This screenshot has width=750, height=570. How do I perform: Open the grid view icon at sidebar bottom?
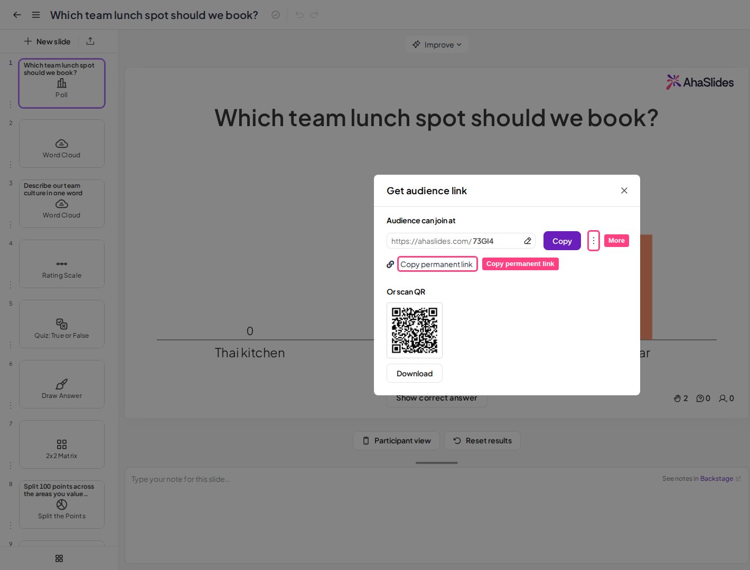(x=59, y=558)
